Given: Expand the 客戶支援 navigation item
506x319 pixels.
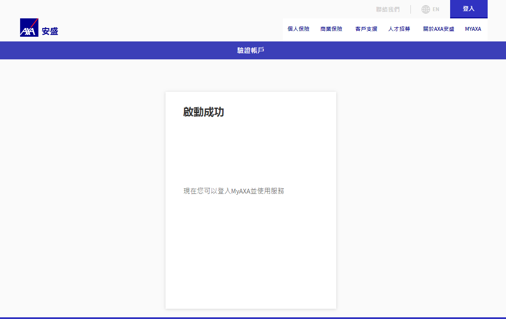Looking at the screenshot, I should (366, 29).
